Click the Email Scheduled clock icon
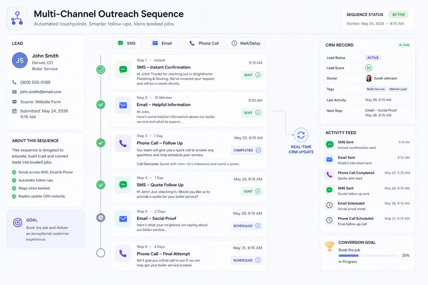 tap(330, 205)
